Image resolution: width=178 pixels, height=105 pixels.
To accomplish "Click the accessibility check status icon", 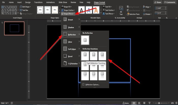I will point(12,103).
